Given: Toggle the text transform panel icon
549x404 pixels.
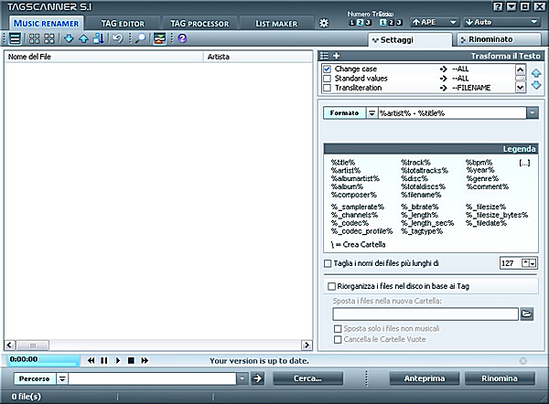Looking at the screenshot, I should (x=159, y=38).
